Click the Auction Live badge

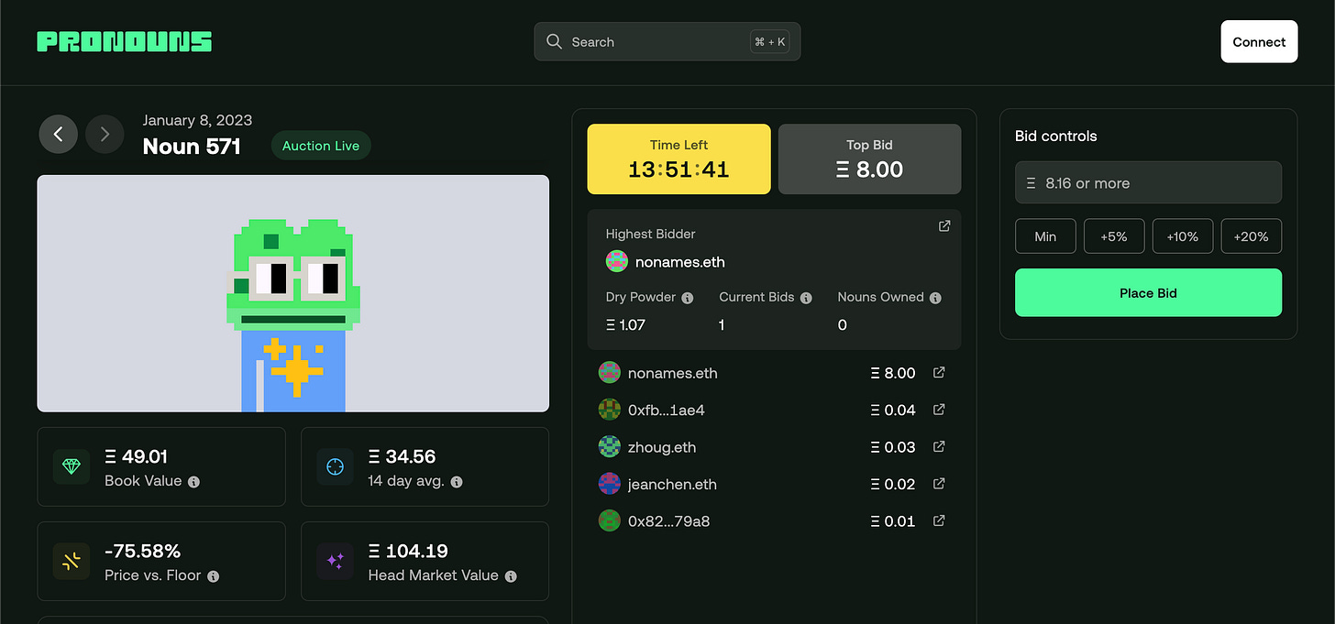[321, 146]
